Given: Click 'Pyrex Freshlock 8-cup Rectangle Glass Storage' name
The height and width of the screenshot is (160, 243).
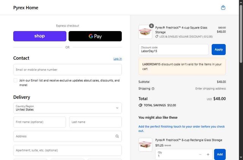Looking at the screenshot, I should pos(189,140).
